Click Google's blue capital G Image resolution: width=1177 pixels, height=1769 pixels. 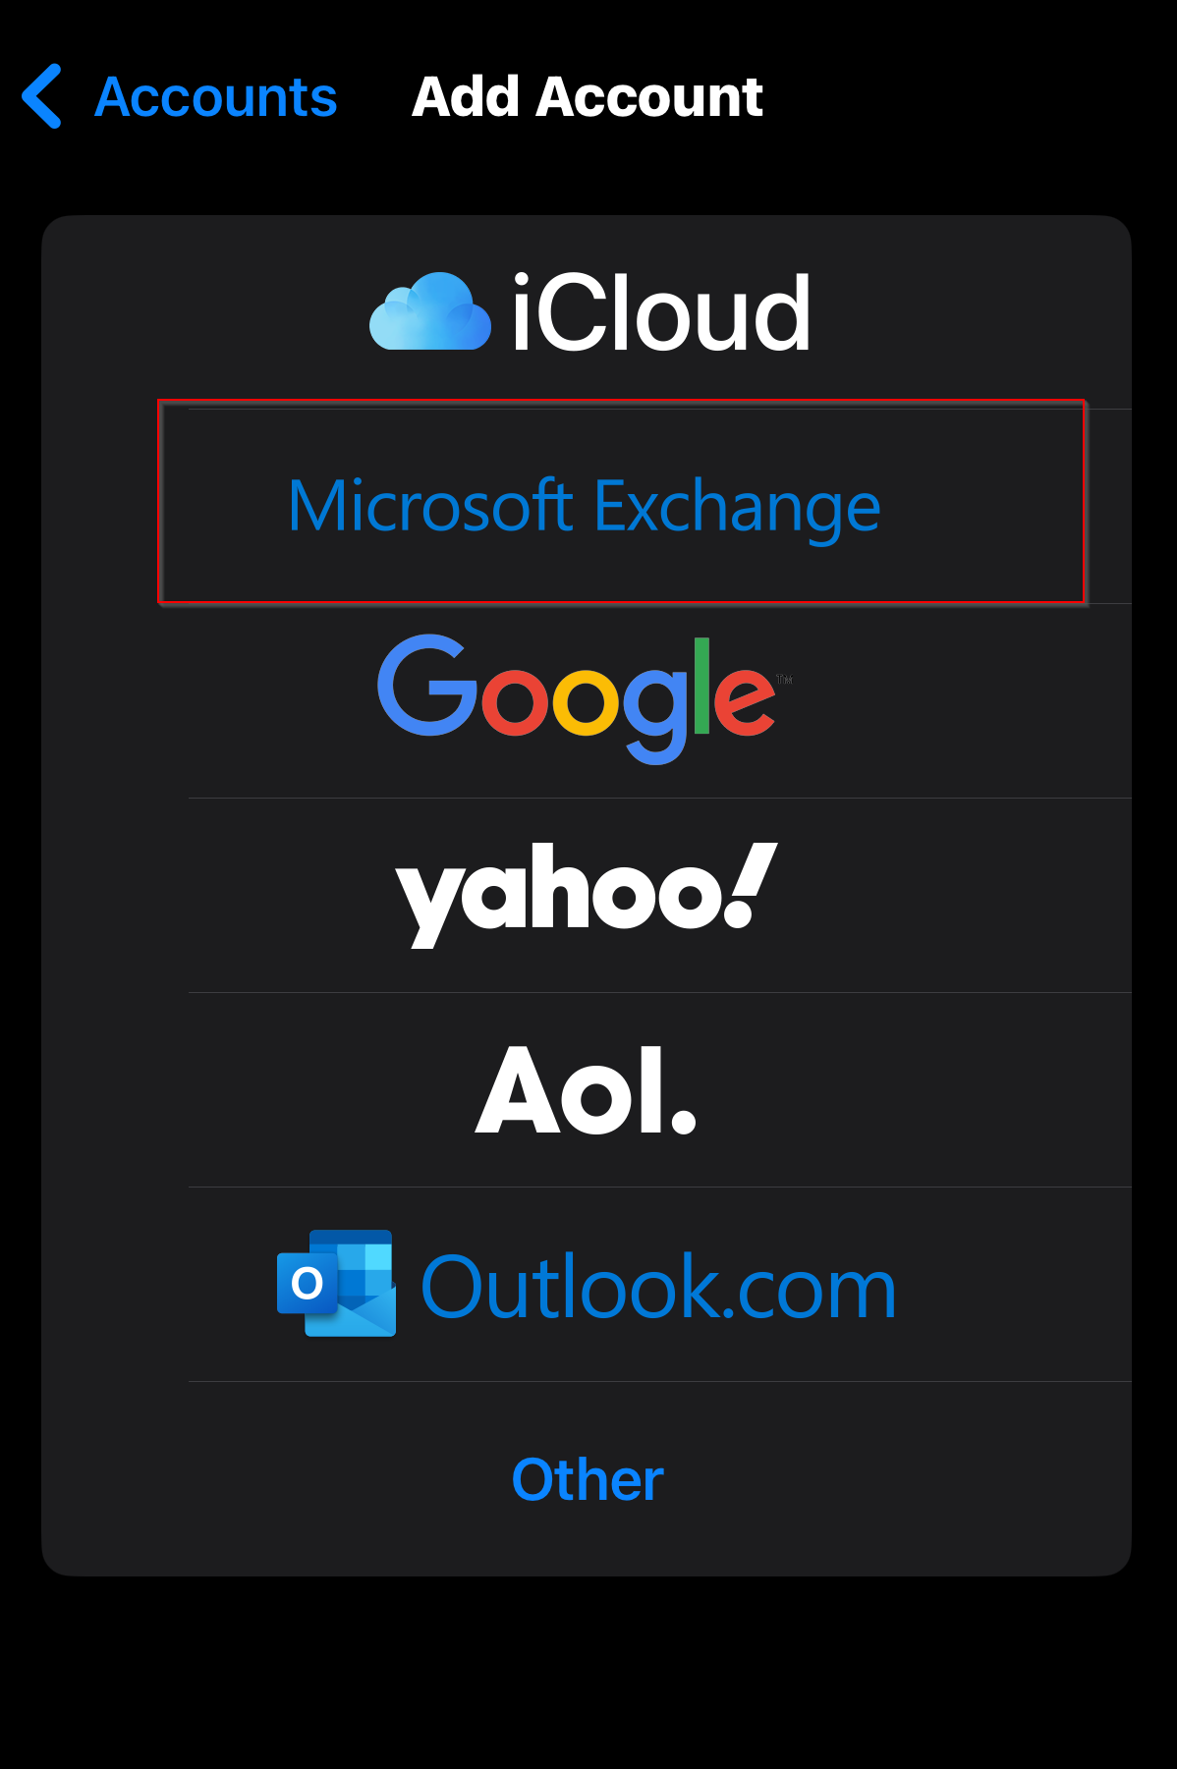pos(428,685)
